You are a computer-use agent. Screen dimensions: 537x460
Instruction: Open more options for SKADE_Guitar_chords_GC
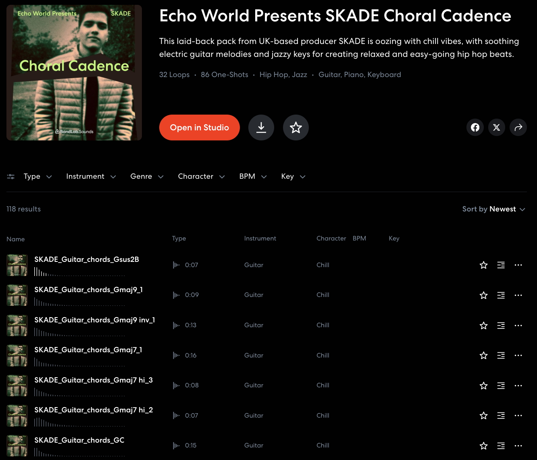518,446
